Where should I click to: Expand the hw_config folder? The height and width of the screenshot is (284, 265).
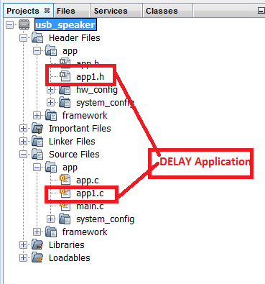pos(50,90)
